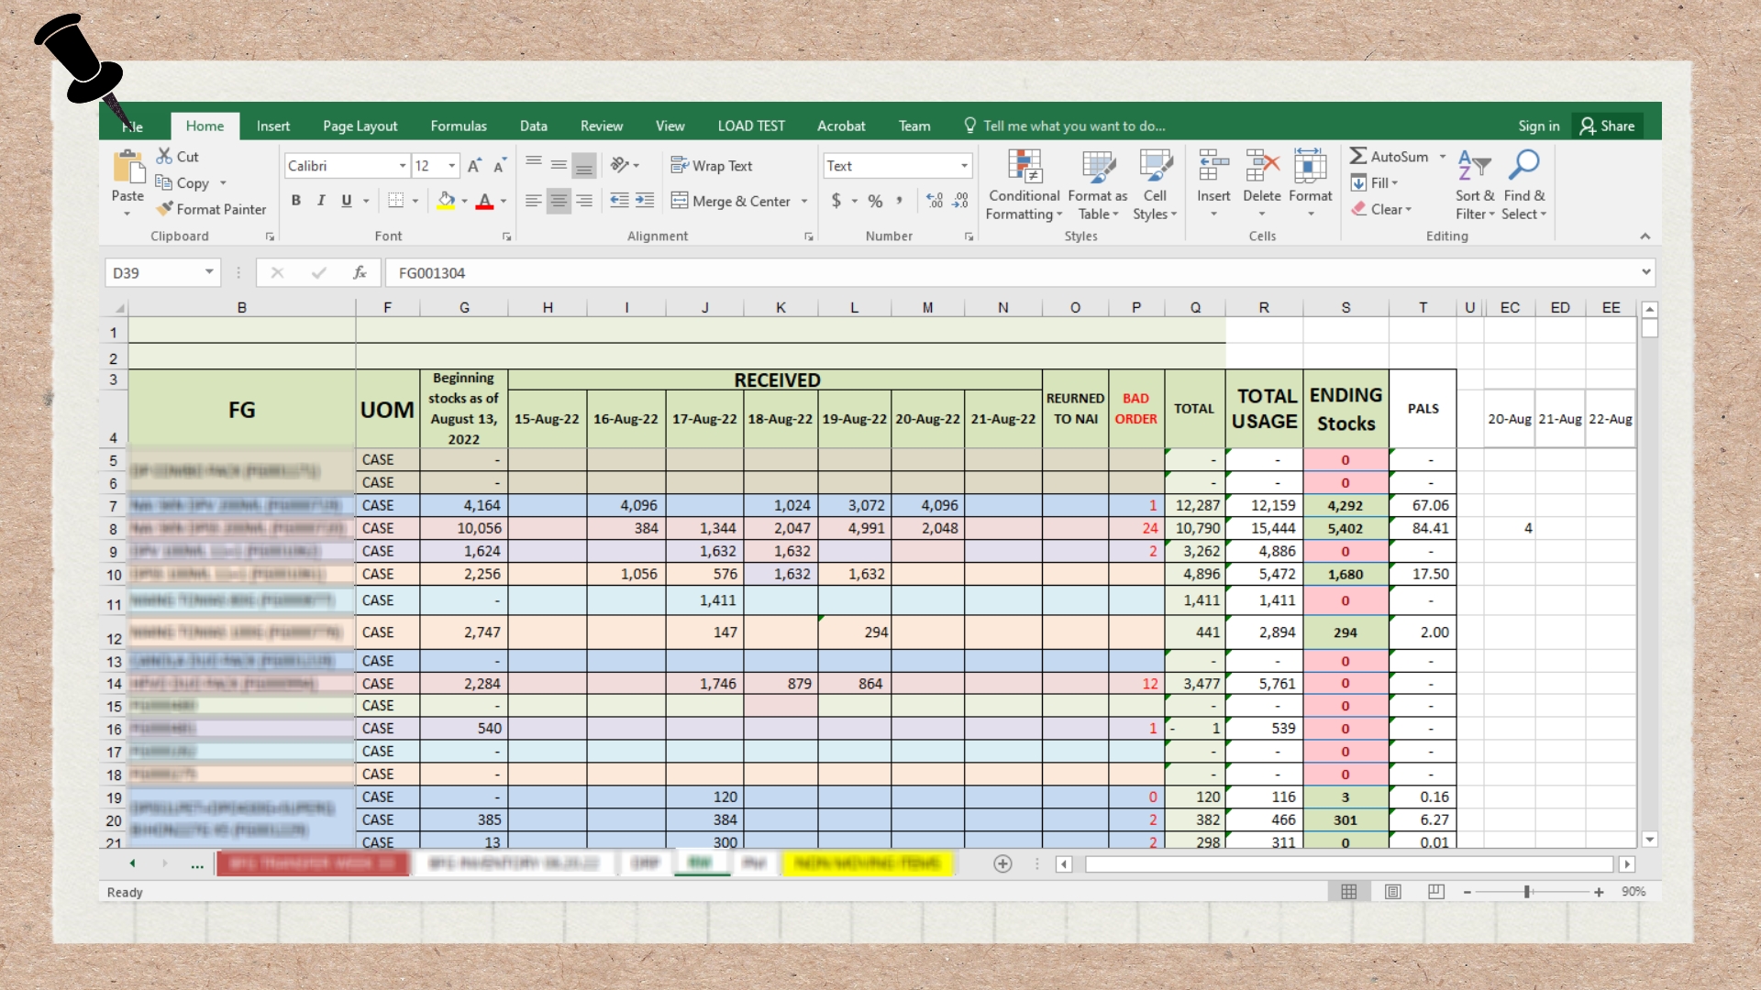Viewport: 1761px width, 990px height.
Task: Click the Format Painter brush icon
Action: [x=165, y=209]
